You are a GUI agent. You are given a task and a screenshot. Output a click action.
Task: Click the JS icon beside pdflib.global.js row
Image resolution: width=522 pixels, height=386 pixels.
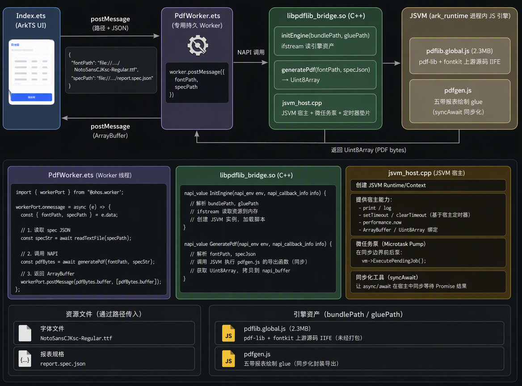[228, 333]
